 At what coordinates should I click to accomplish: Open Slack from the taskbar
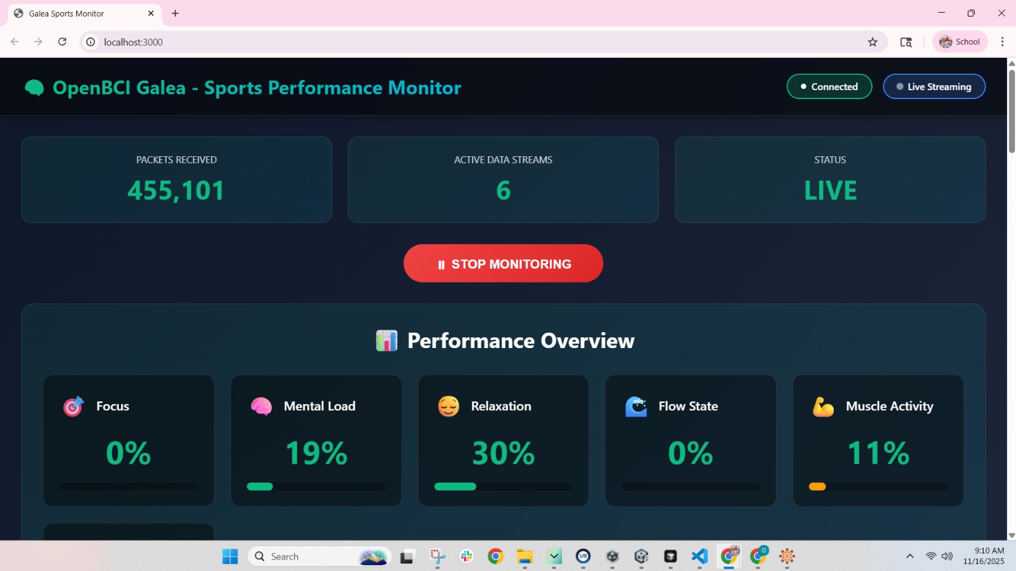[467, 556]
